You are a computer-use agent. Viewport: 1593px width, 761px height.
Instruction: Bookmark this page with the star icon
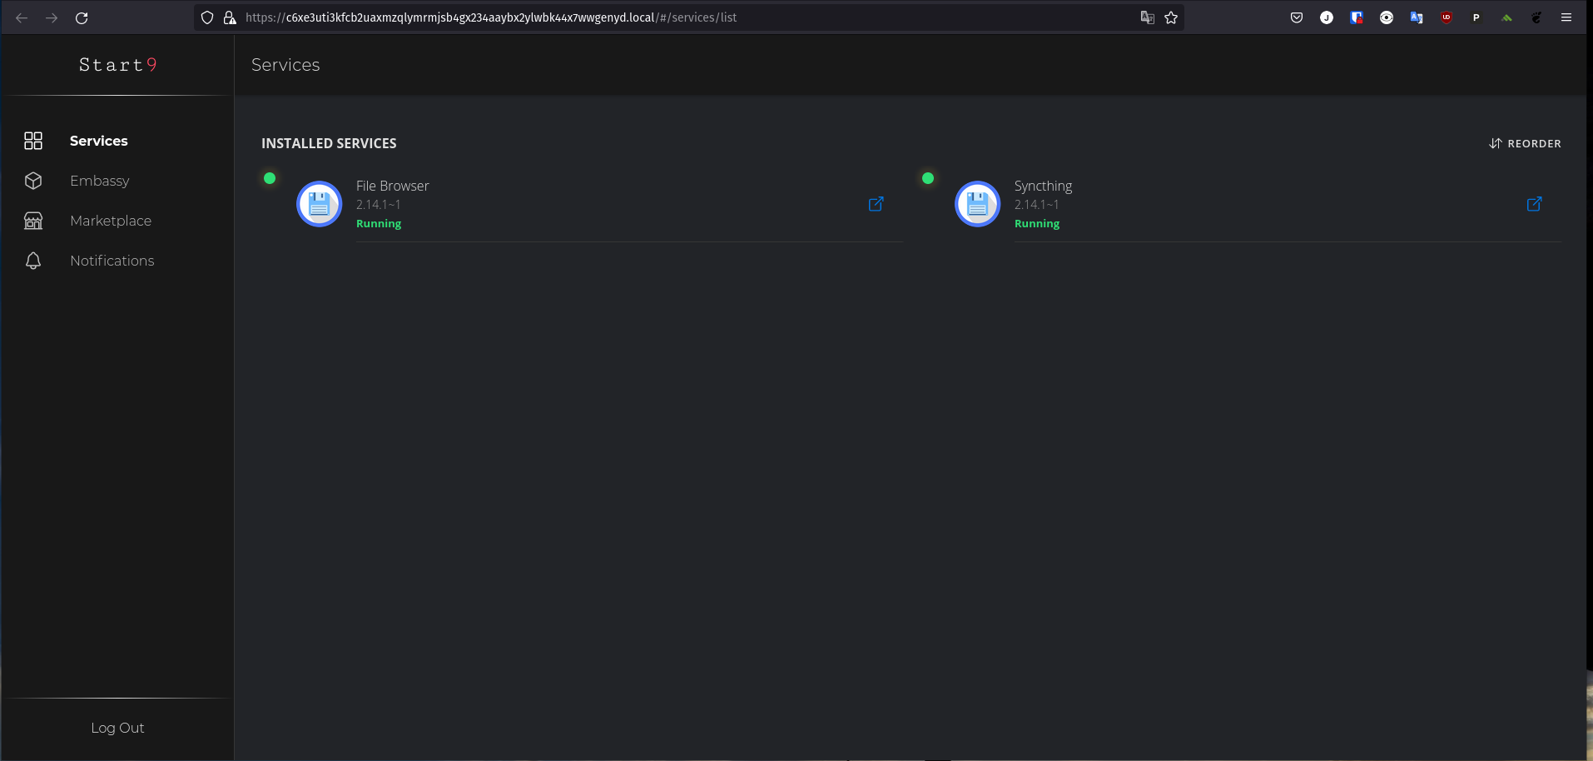pos(1171,17)
